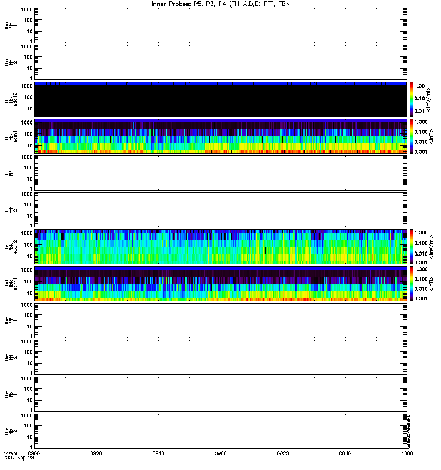
Task: Click the tha fbk scm1 spectrogram panel
Action: pos(220,136)
